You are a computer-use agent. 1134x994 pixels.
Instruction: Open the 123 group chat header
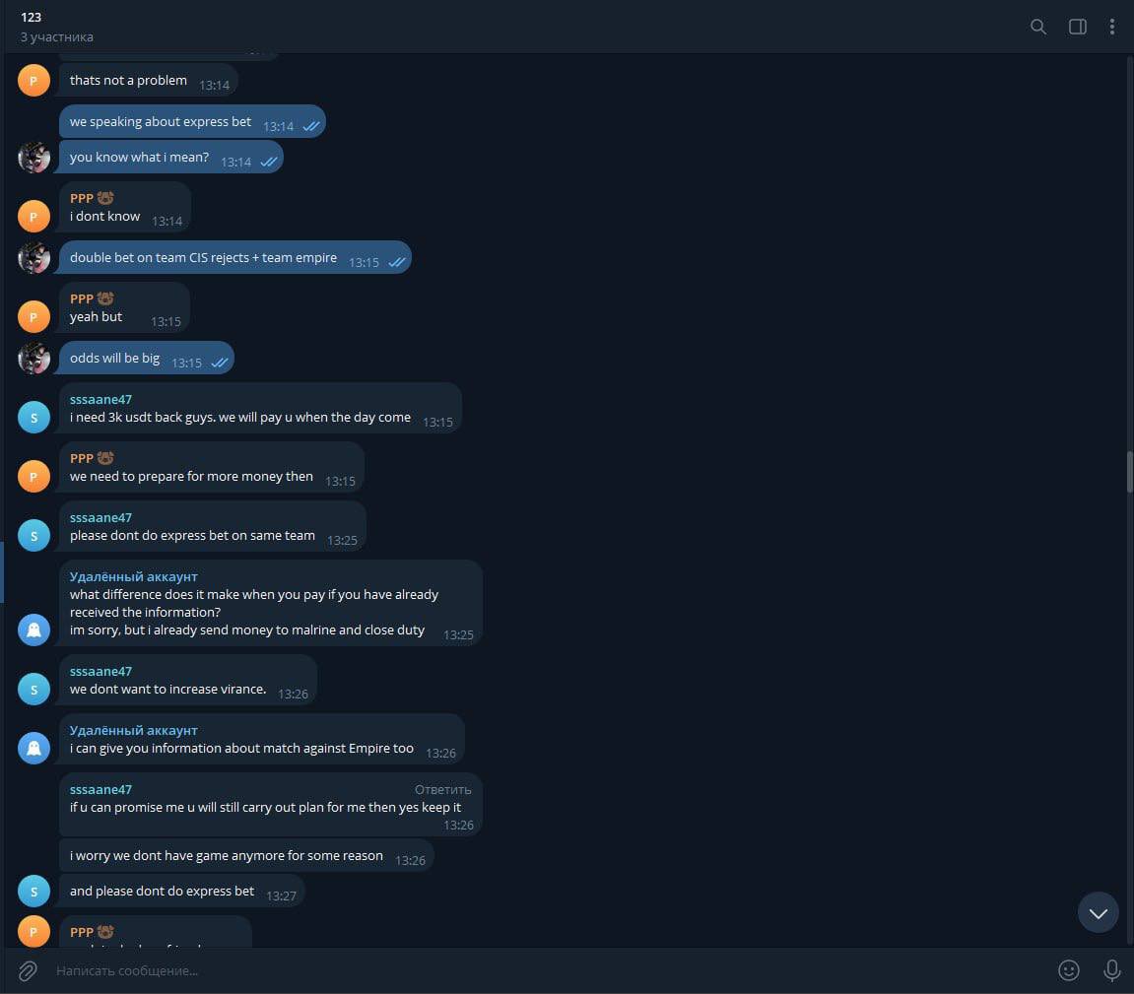pyautogui.click(x=32, y=18)
